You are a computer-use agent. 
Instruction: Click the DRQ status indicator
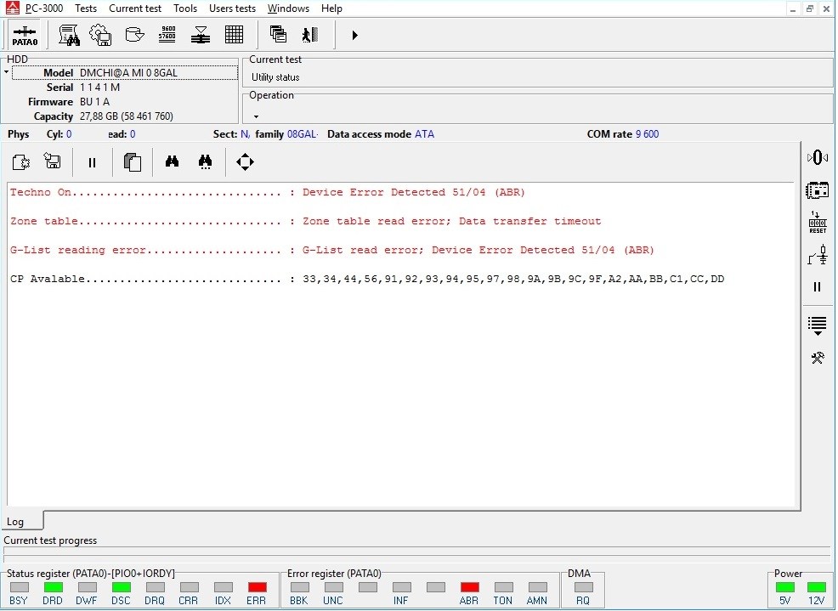(x=155, y=587)
